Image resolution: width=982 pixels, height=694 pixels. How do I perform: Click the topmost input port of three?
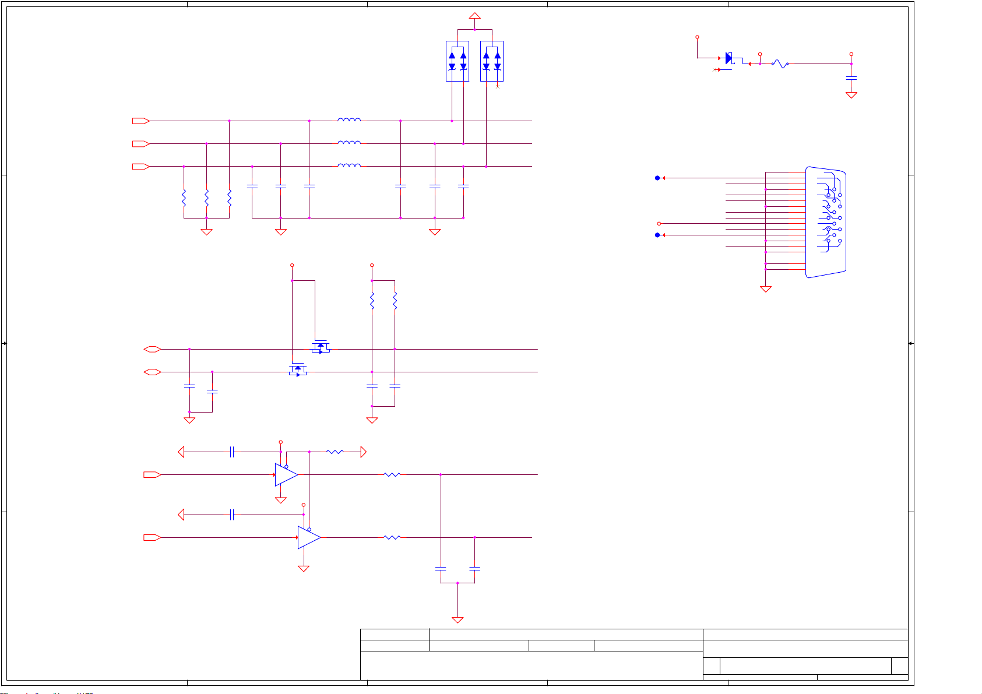point(140,121)
